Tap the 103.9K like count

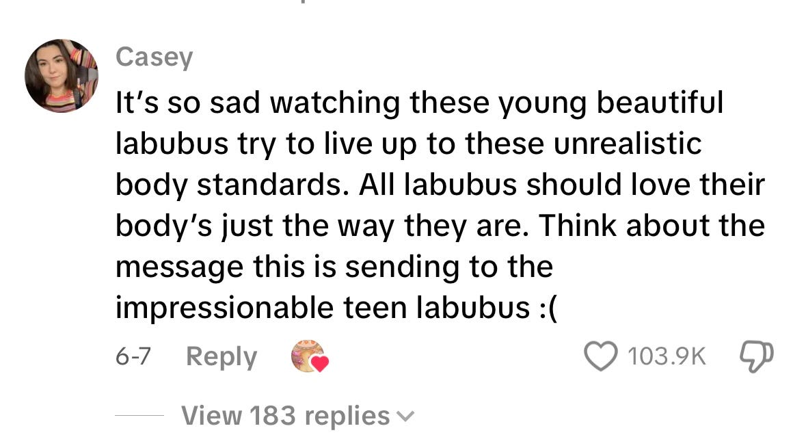pyautogui.click(x=667, y=356)
